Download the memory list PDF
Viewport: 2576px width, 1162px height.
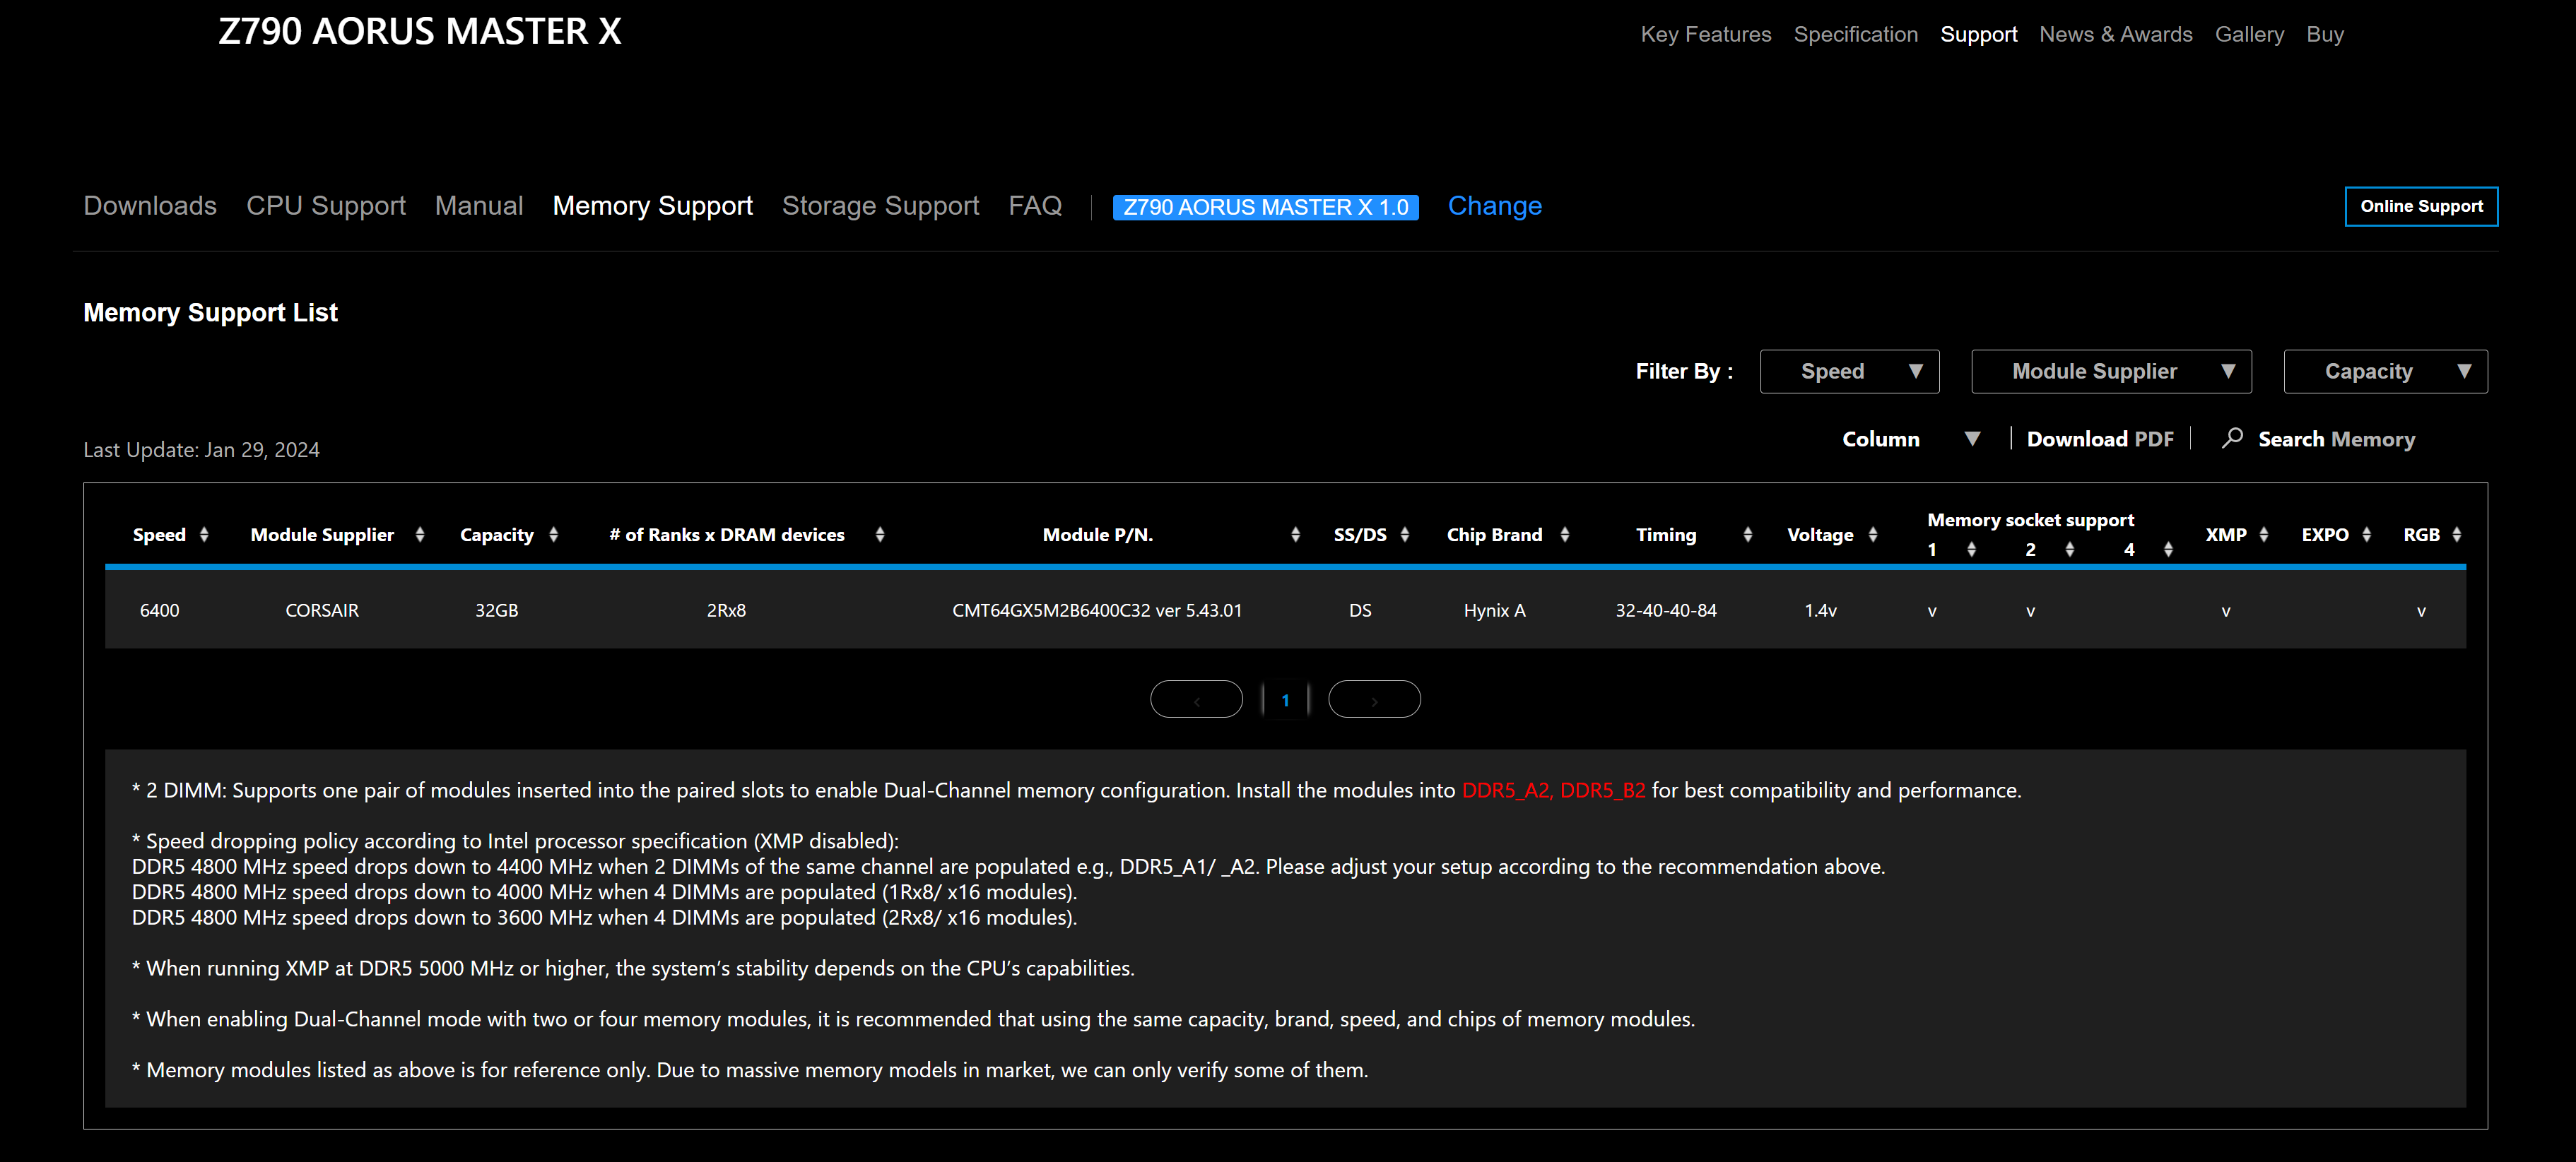point(2099,439)
